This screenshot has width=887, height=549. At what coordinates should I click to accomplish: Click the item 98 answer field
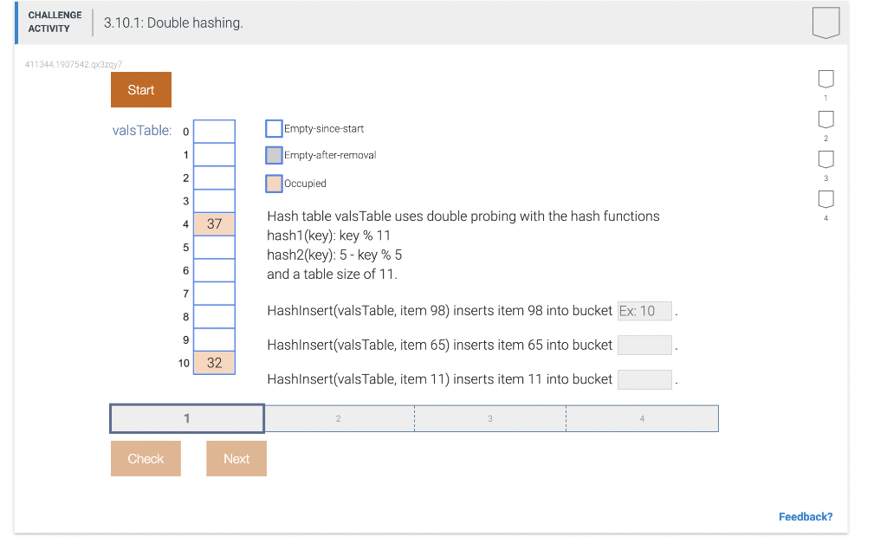[644, 310]
